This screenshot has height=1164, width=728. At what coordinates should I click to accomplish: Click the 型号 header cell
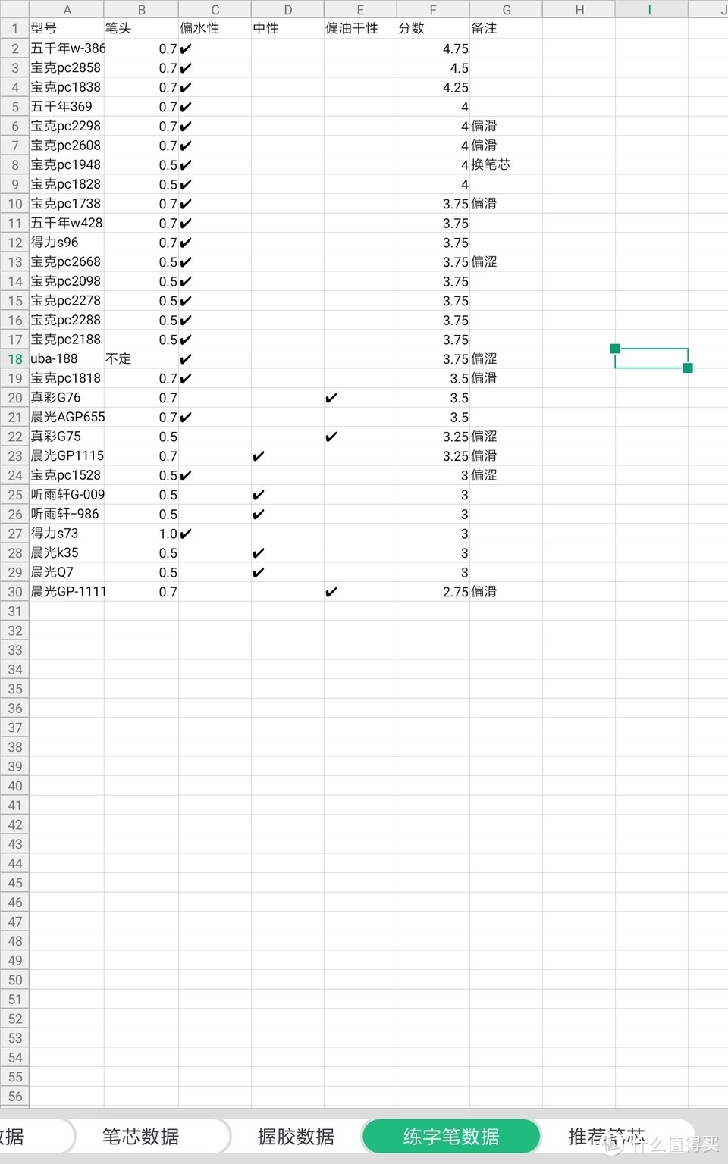67,29
